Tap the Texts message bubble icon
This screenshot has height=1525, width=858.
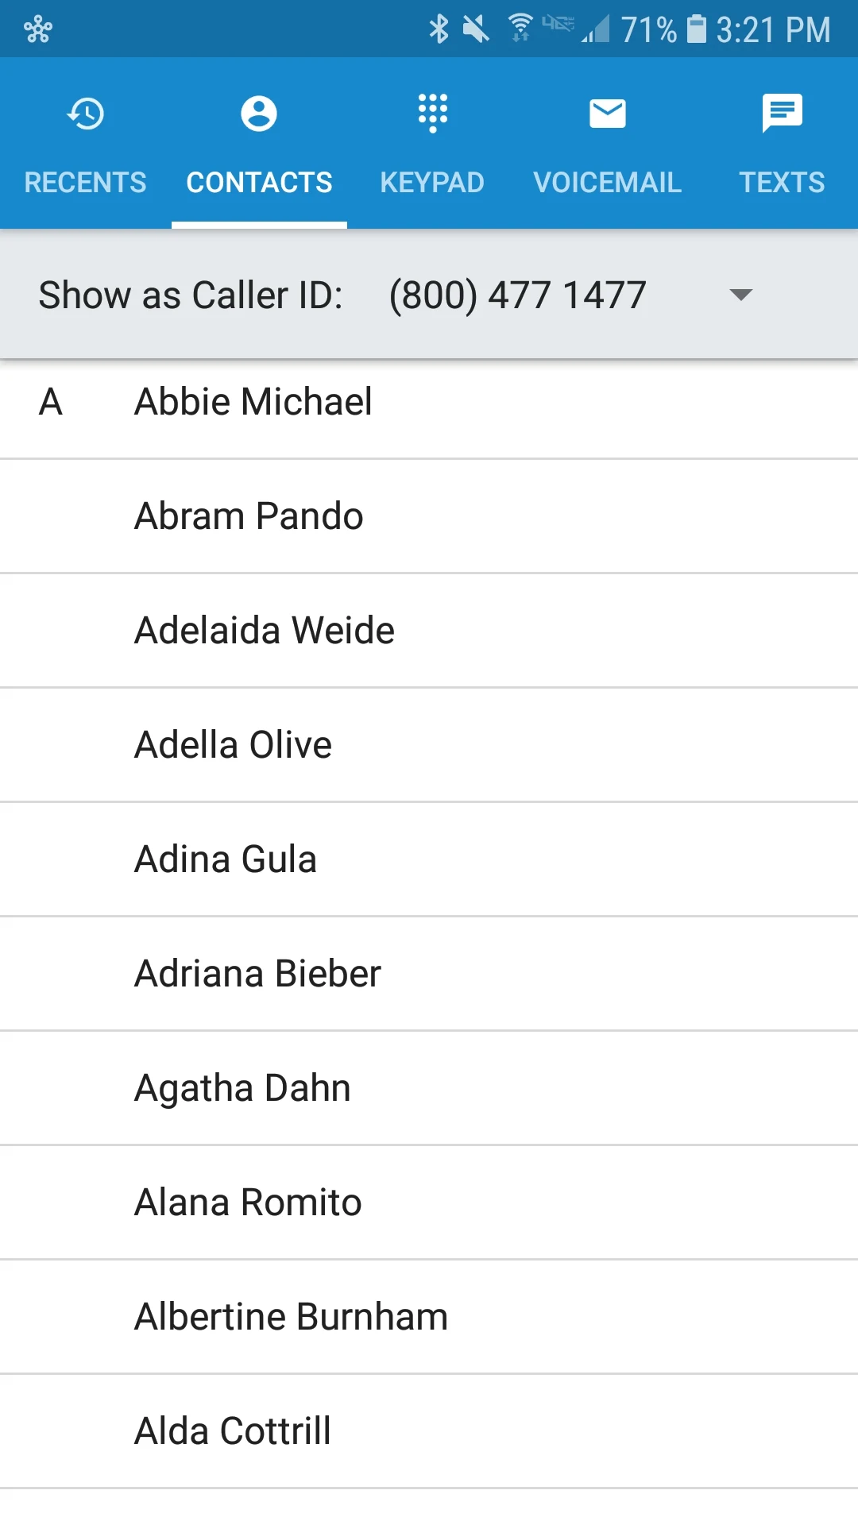(783, 114)
